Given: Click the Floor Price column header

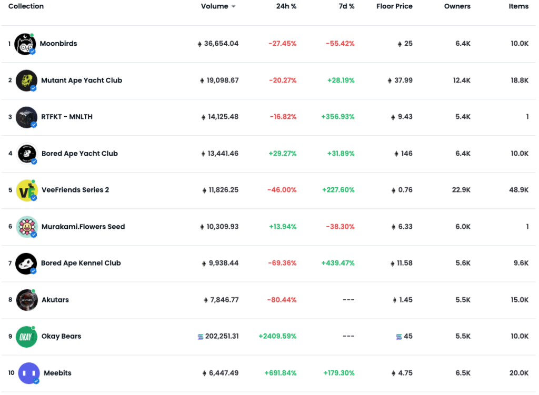Looking at the screenshot, I should [x=394, y=6].
